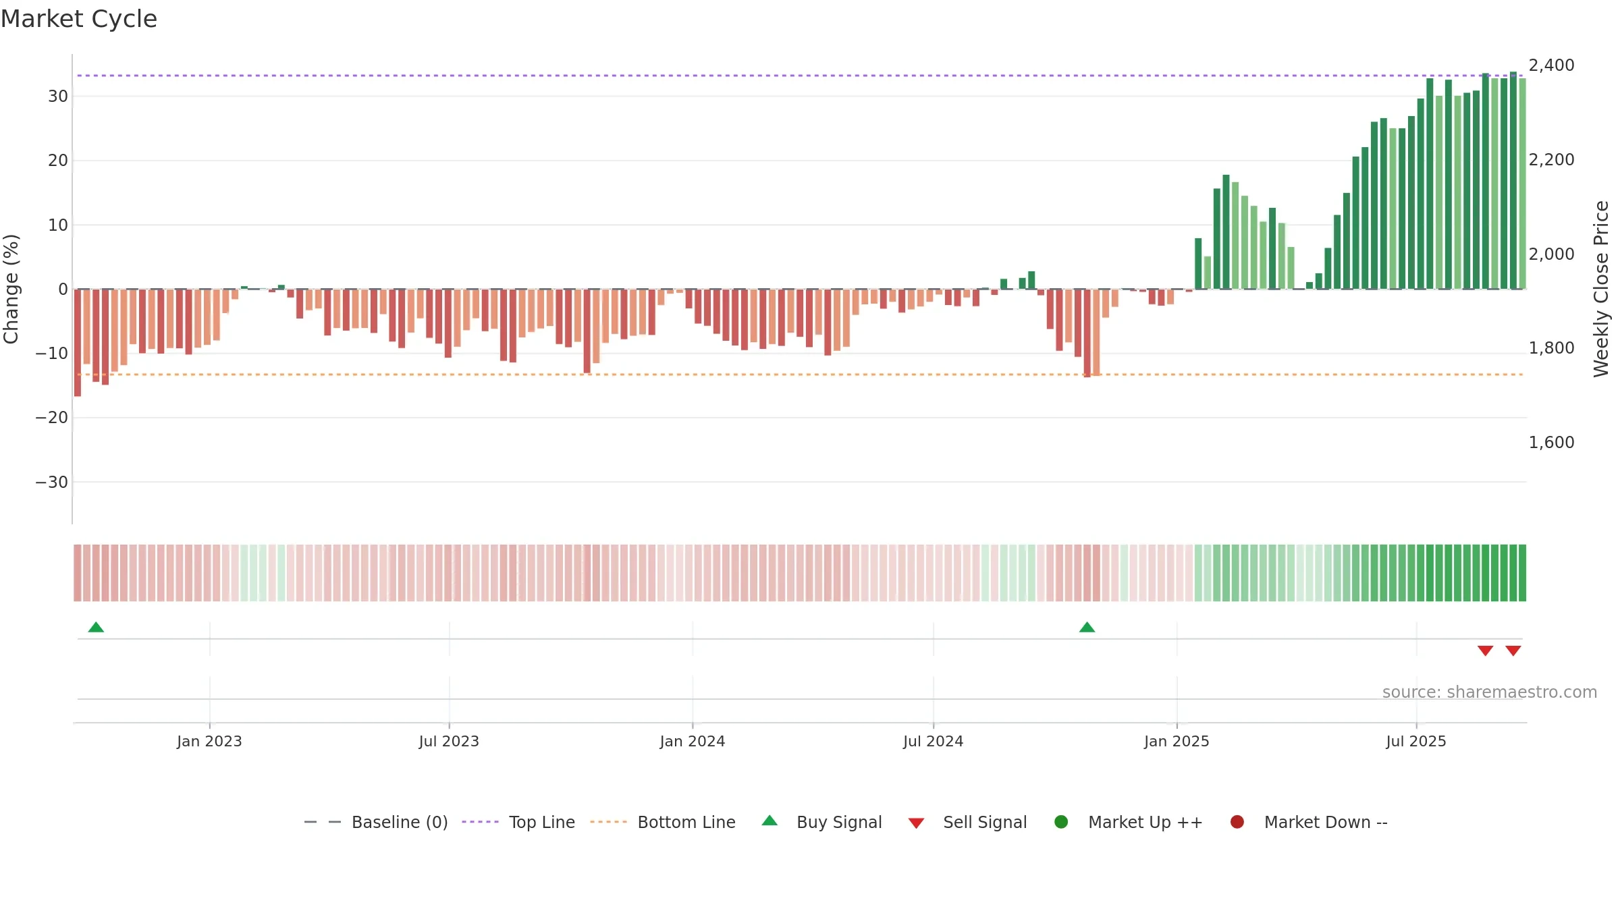Viewport: 1620px width, 911px height.
Task: Click the tall rightmost dark green bar
Action: [1513, 180]
